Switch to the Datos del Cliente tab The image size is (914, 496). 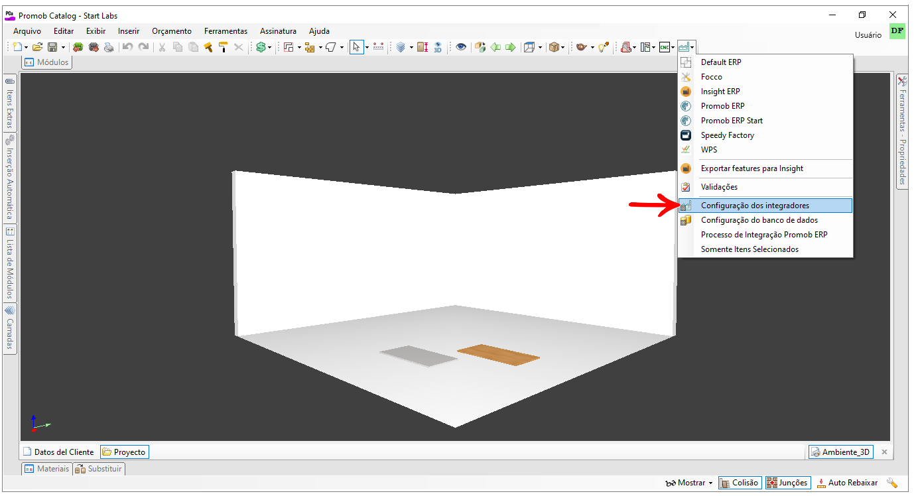tap(58, 452)
